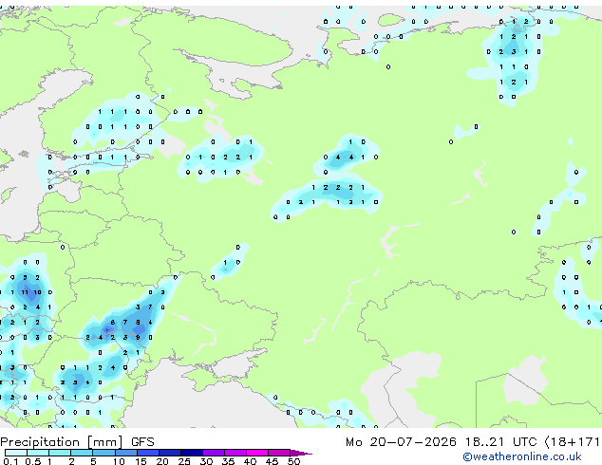
Task: Click the forecast date Mo 20-07-2026 text
Action: pos(401,442)
